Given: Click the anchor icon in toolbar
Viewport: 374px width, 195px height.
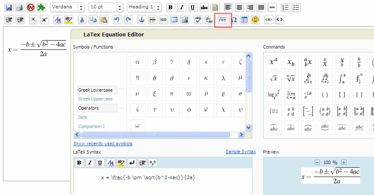Looking at the screenshot, I should point(142,20).
